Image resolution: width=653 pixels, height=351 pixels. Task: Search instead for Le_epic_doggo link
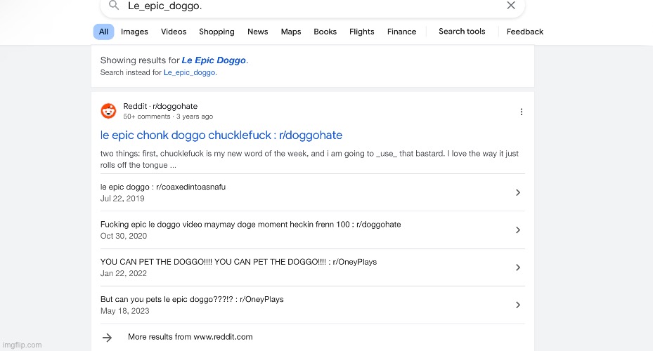pos(190,72)
